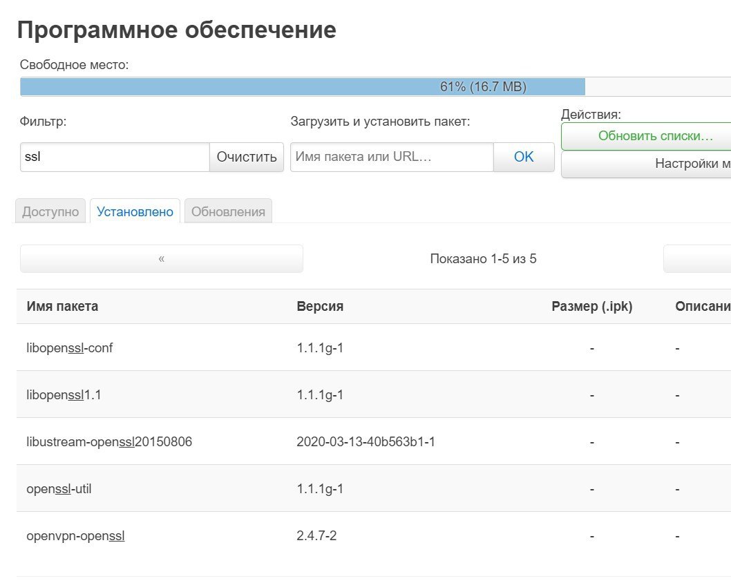731x583 pixels.
Task: Select openvpn-openssl package name
Action: pos(75,536)
